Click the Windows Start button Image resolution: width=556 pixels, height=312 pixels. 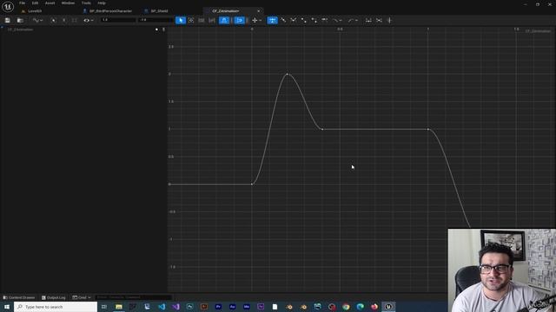click(x=7, y=307)
